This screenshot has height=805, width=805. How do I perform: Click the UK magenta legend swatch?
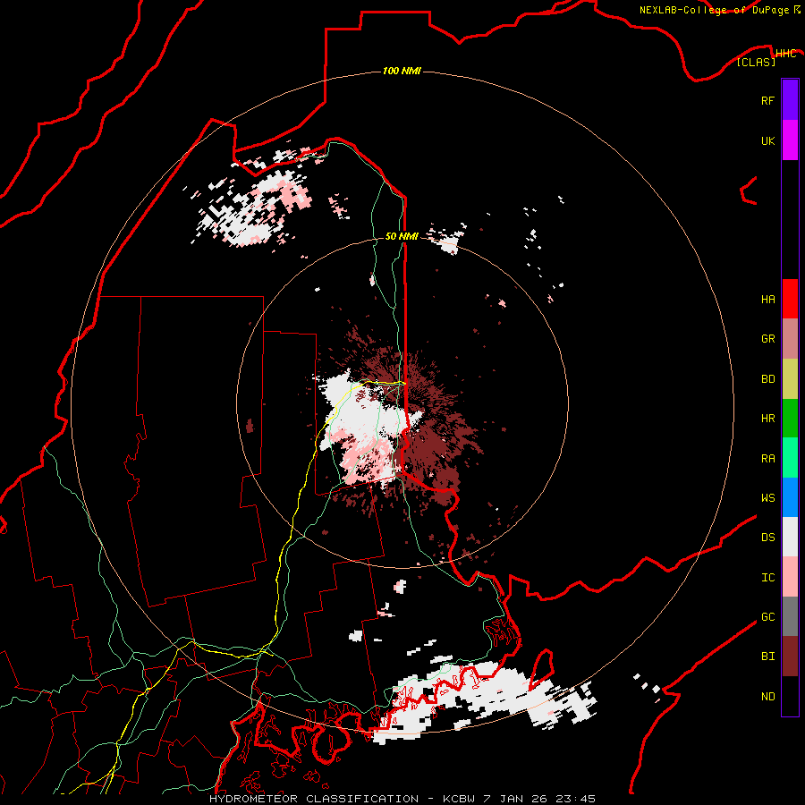click(790, 140)
